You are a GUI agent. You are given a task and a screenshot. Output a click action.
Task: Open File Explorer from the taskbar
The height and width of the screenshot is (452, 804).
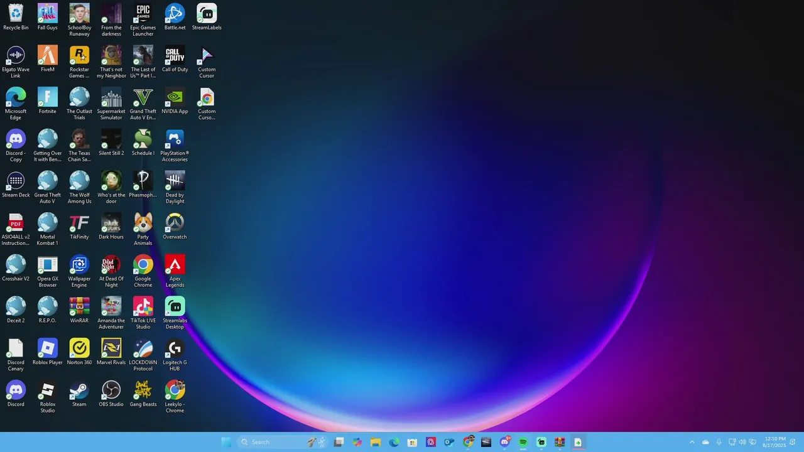(x=376, y=442)
